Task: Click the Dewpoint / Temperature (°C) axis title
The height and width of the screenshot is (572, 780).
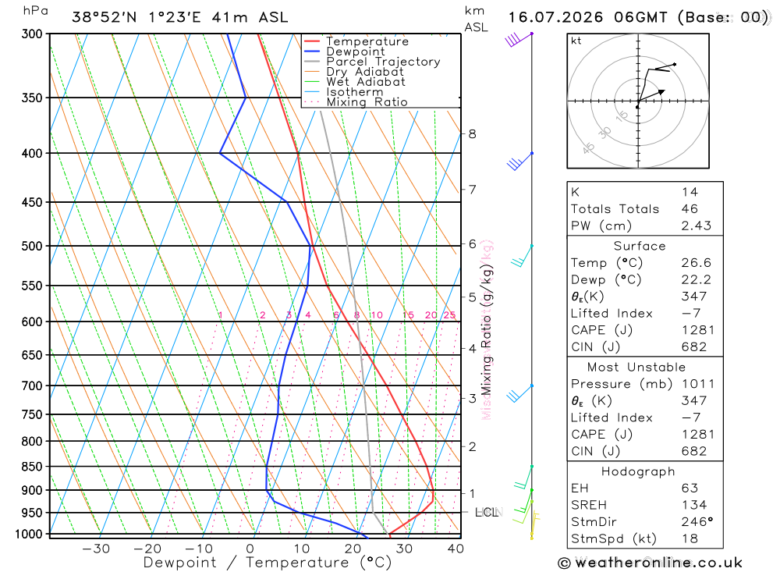Action: pyautogui.click(x=268, y=563)
